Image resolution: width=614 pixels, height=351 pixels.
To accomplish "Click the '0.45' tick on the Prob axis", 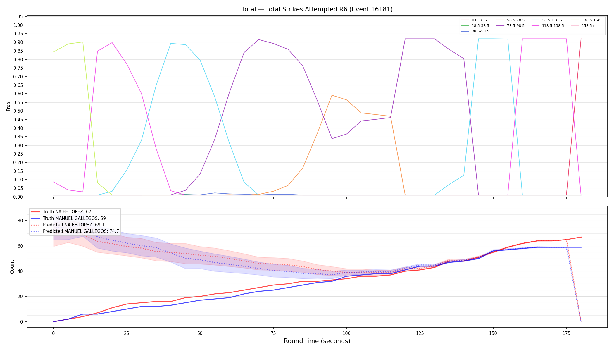I will point(18,120).
